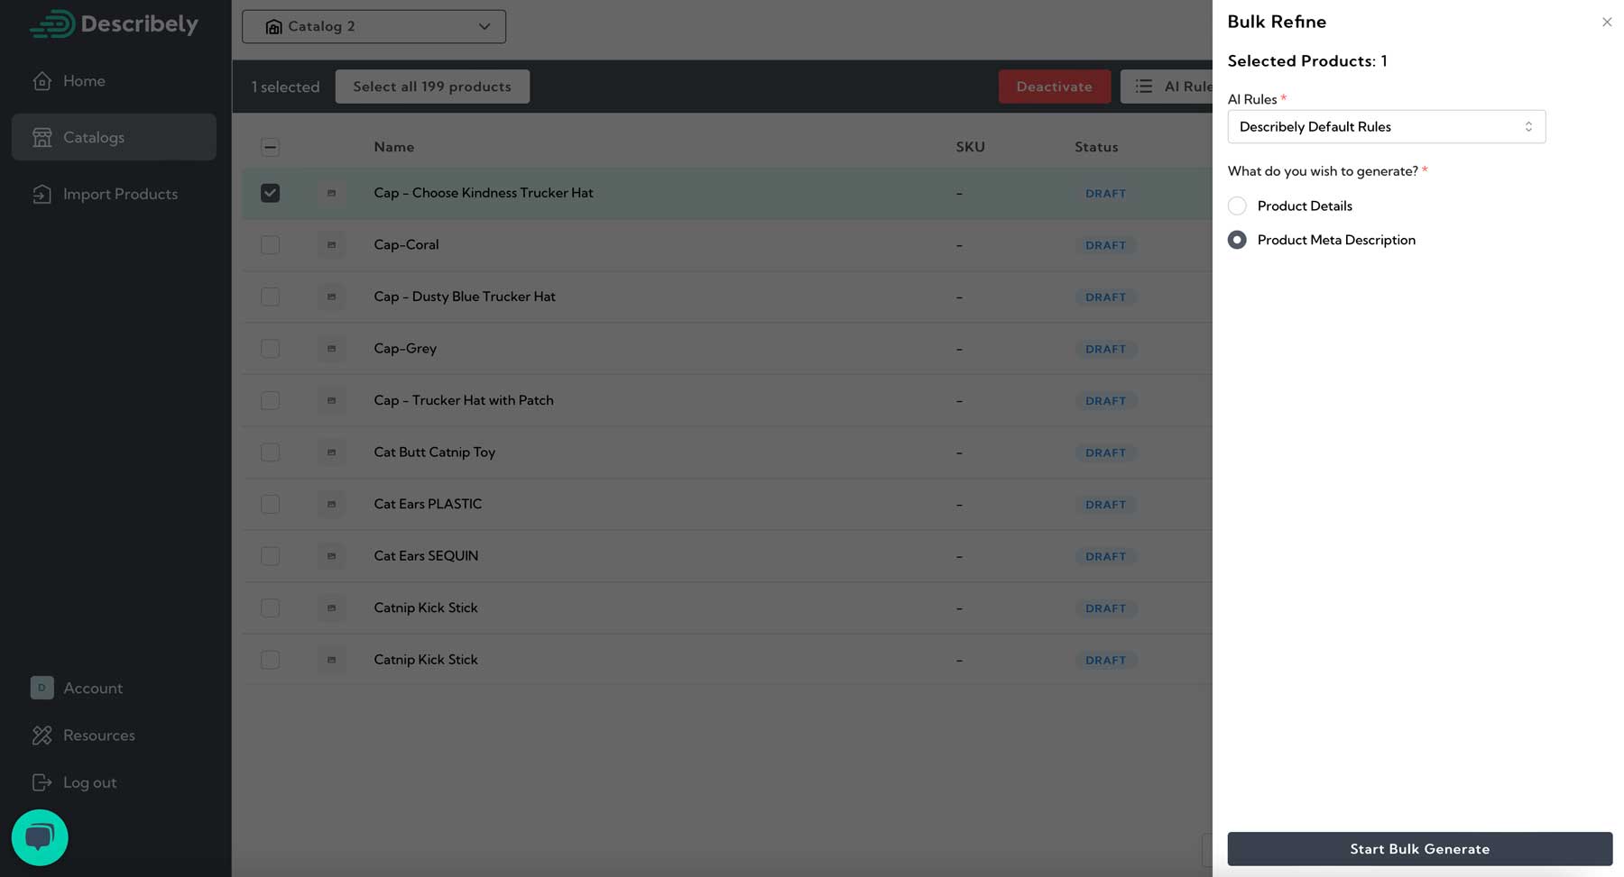Open the chat support bubble
Viewport: 1624px width, 877px height.
tap(40, 837)
